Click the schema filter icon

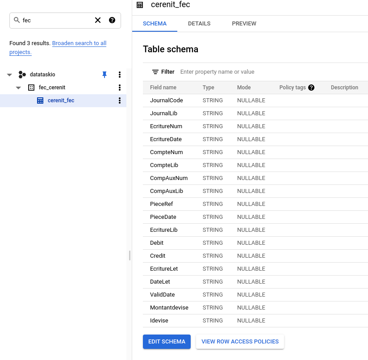(x=155, y=72)
